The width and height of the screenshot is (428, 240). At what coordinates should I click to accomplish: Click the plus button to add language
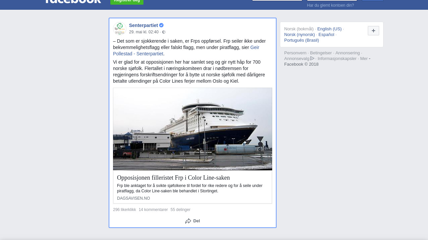(373, 31)
